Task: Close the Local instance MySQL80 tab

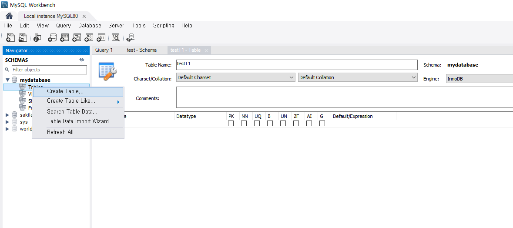Action: 84,16
